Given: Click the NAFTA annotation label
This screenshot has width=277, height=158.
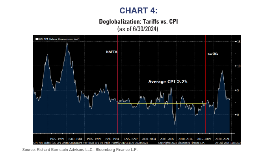Looking at the screenshot, I should [x=112, y=52].
